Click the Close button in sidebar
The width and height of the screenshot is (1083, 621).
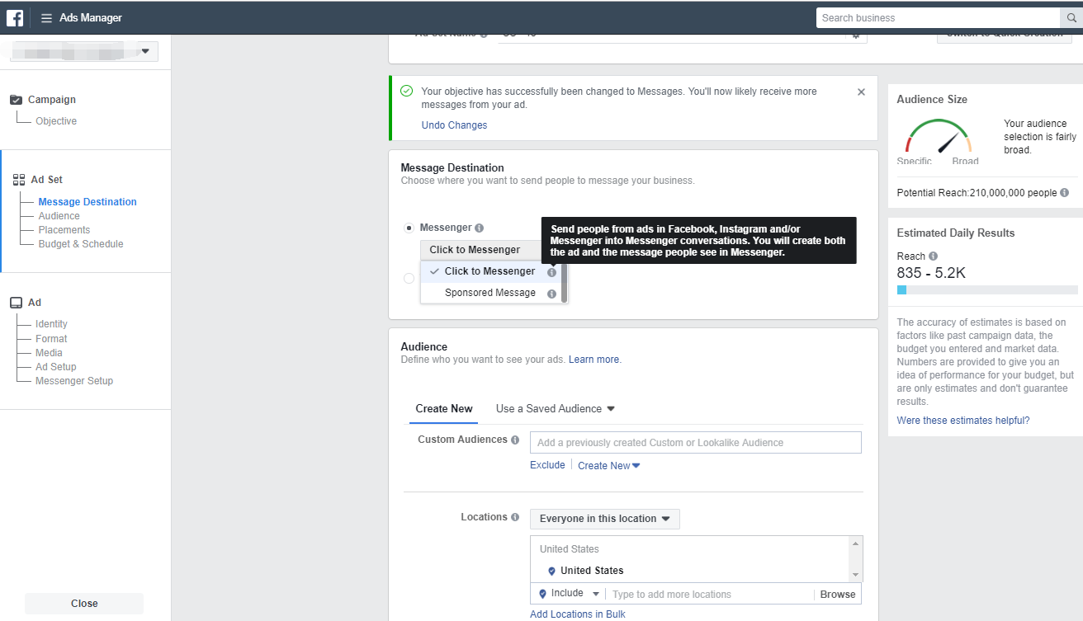click(x=84, y=604)
